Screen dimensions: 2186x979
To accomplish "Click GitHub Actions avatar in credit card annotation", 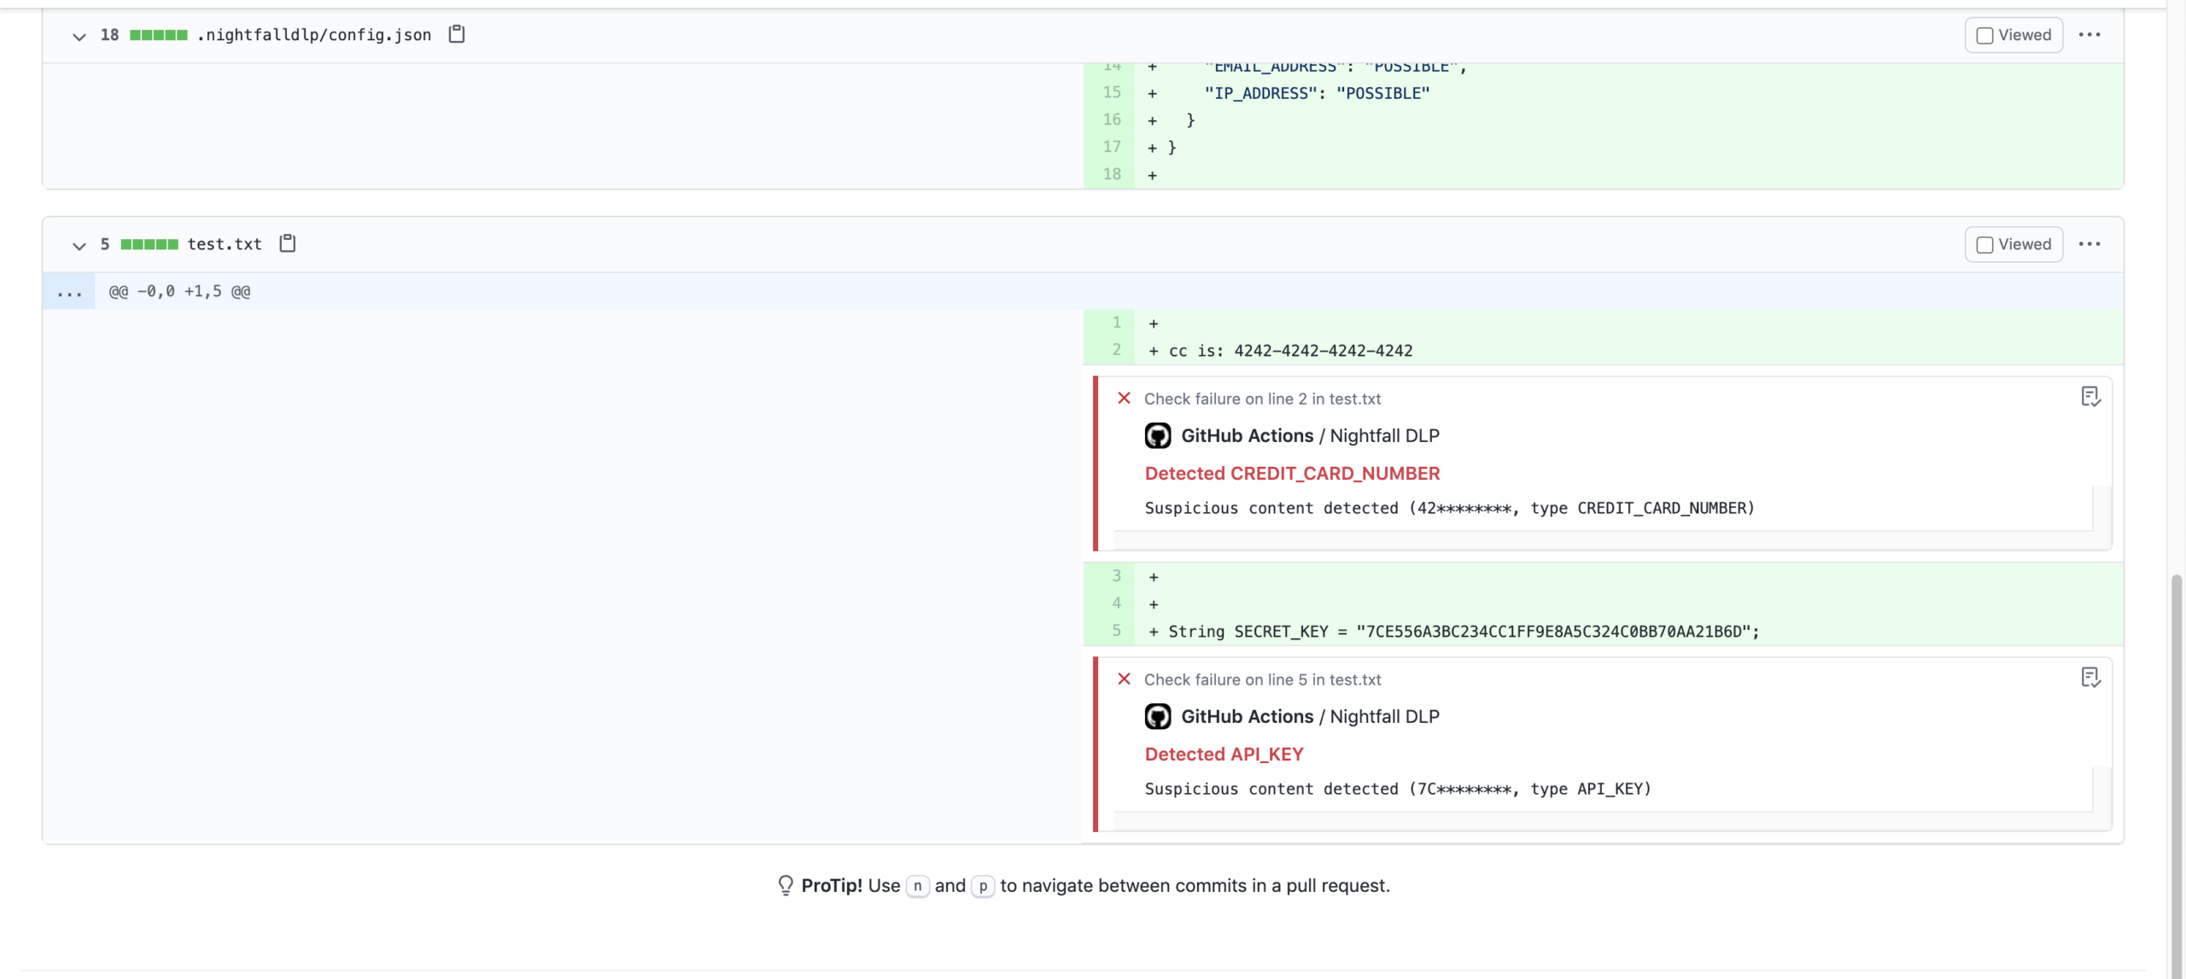I will pos(1158,435).
